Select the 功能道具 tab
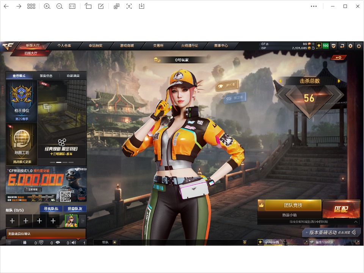364x273 pixels. pos(73,76)
